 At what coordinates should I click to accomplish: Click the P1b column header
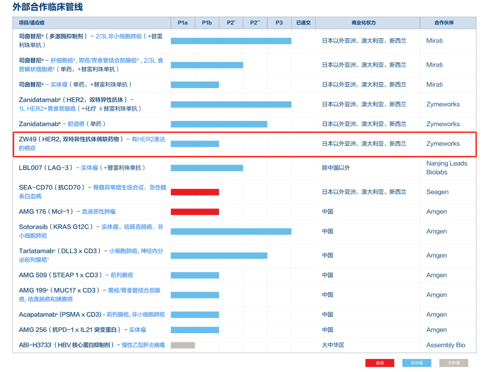[207, 22]
